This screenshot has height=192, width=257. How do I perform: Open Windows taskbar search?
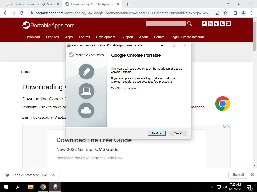point(18,187)
